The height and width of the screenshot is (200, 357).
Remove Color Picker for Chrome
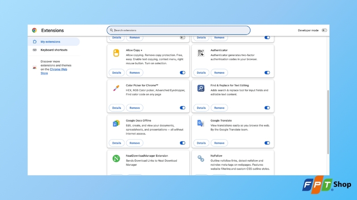click(135, 108)
